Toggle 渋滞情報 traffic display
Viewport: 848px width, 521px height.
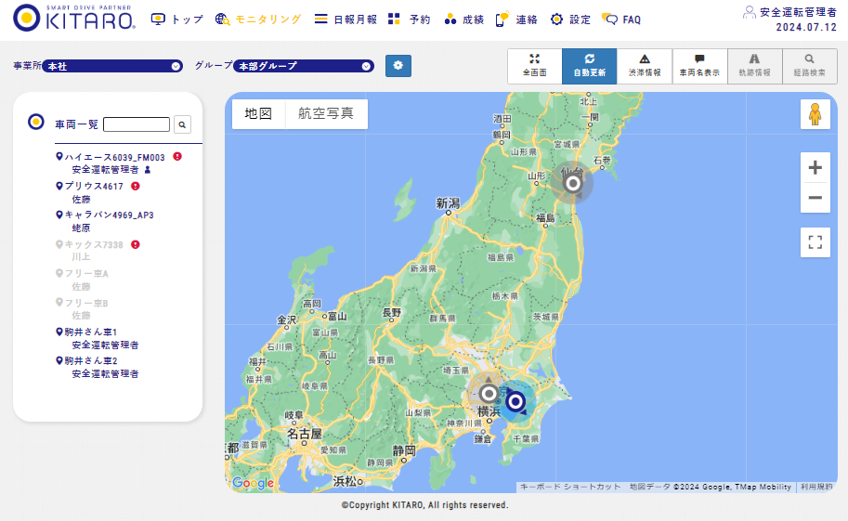pyautogui.click(x=645, y=66)
